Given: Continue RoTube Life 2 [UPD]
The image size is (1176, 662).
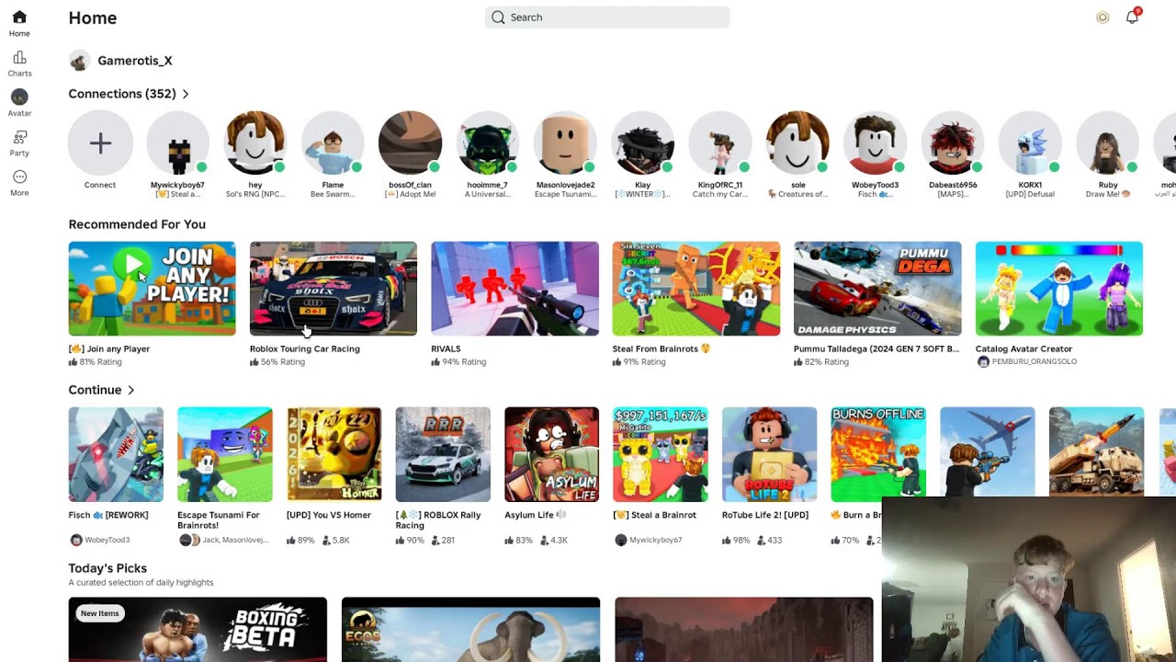Looking at the screenshot, I should 770,455.
